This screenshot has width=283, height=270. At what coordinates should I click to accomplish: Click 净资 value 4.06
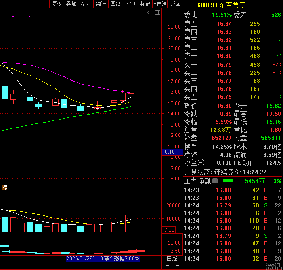click(226, 155)
